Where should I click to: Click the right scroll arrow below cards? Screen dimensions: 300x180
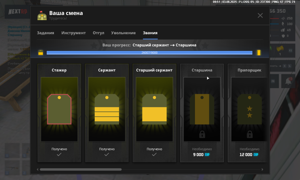pyautogui.click(x=262, y=169)
